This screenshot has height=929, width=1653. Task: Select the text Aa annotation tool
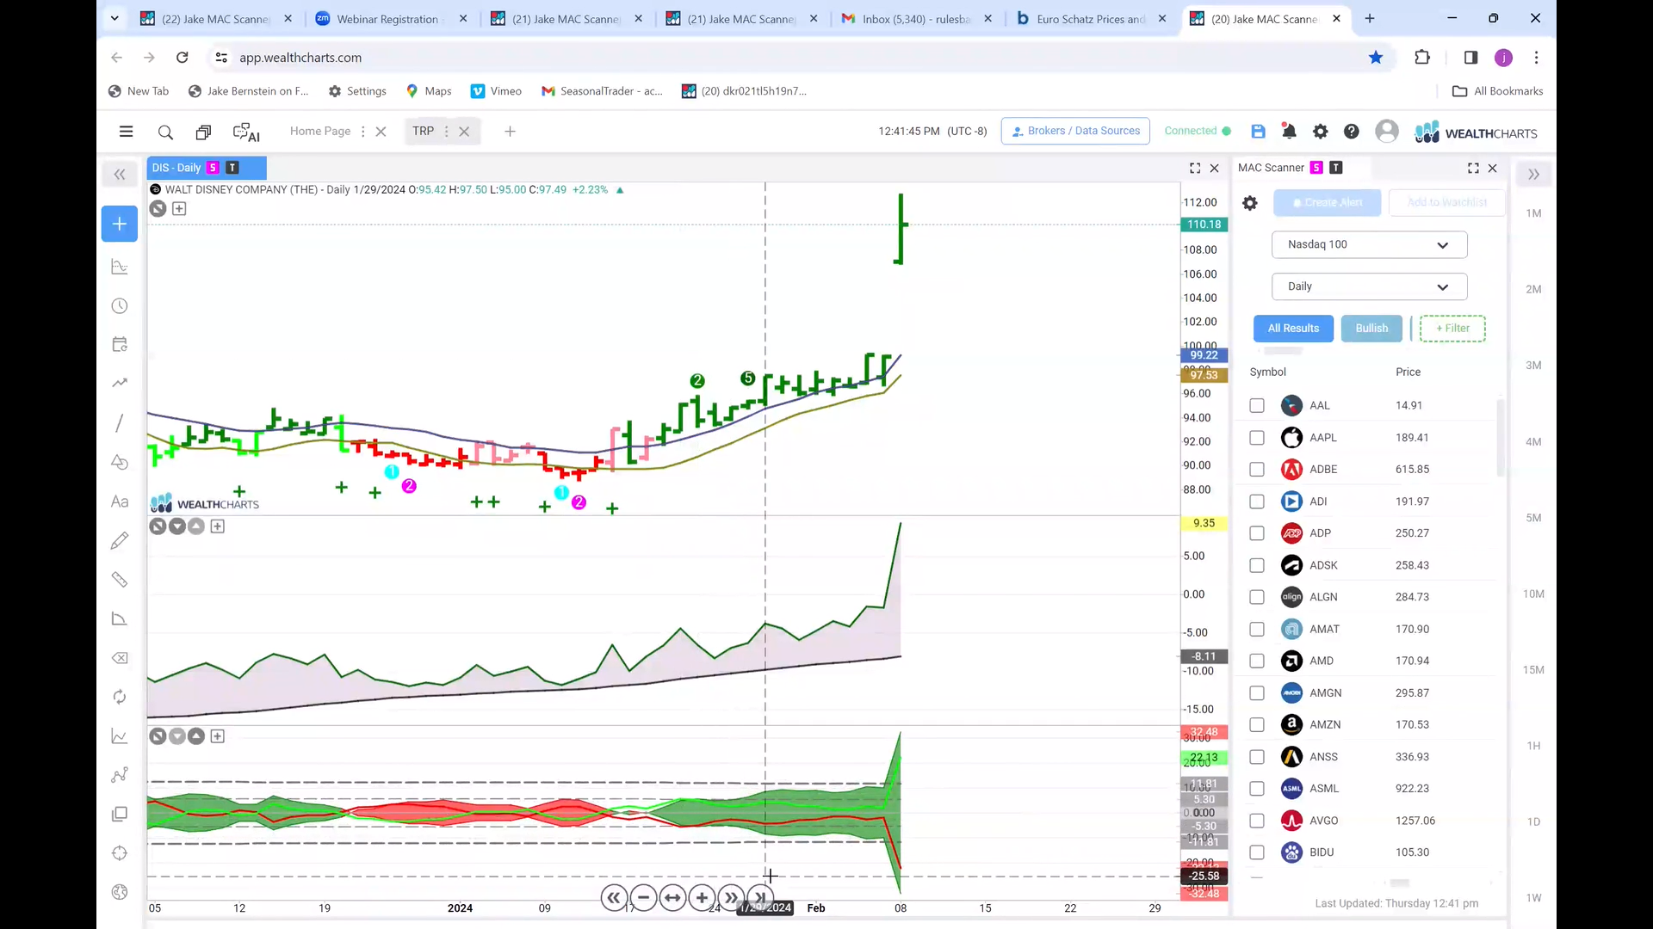pos(120,501)
